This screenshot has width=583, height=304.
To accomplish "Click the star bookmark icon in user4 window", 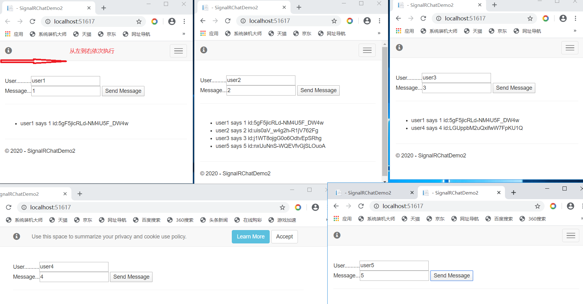I will coord(282,207).
